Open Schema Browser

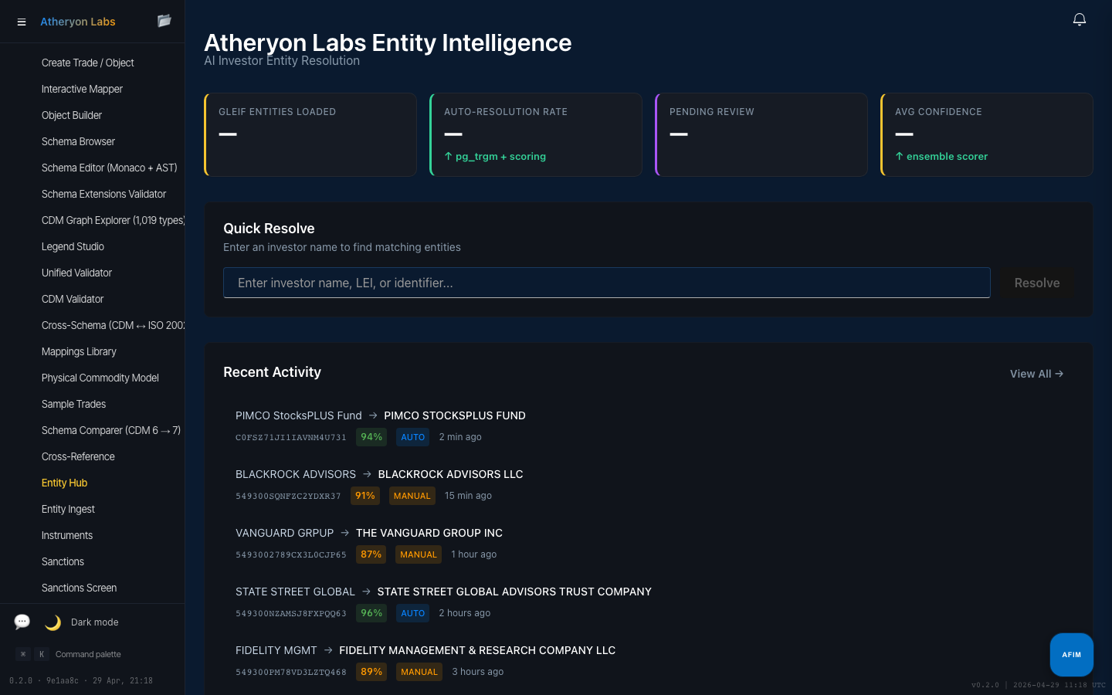tap(78, 141)
